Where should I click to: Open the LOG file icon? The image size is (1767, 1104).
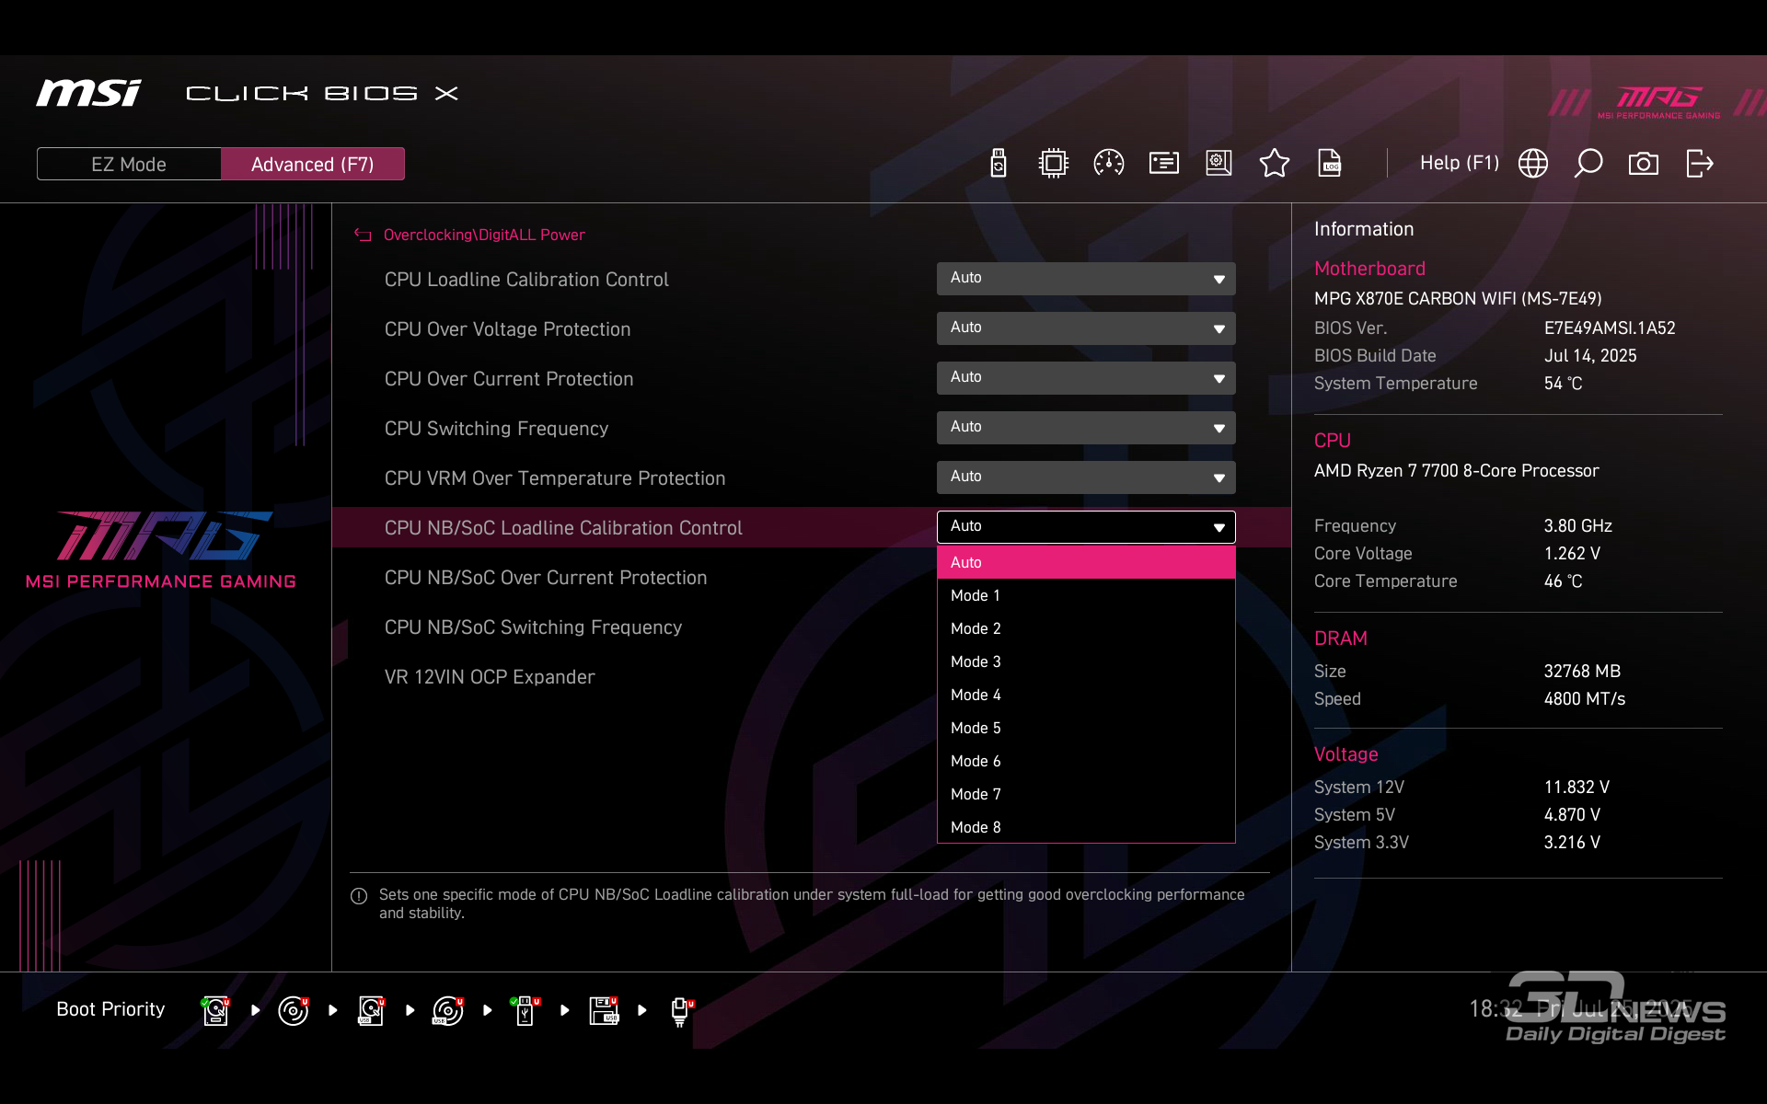coord(1330,164)
